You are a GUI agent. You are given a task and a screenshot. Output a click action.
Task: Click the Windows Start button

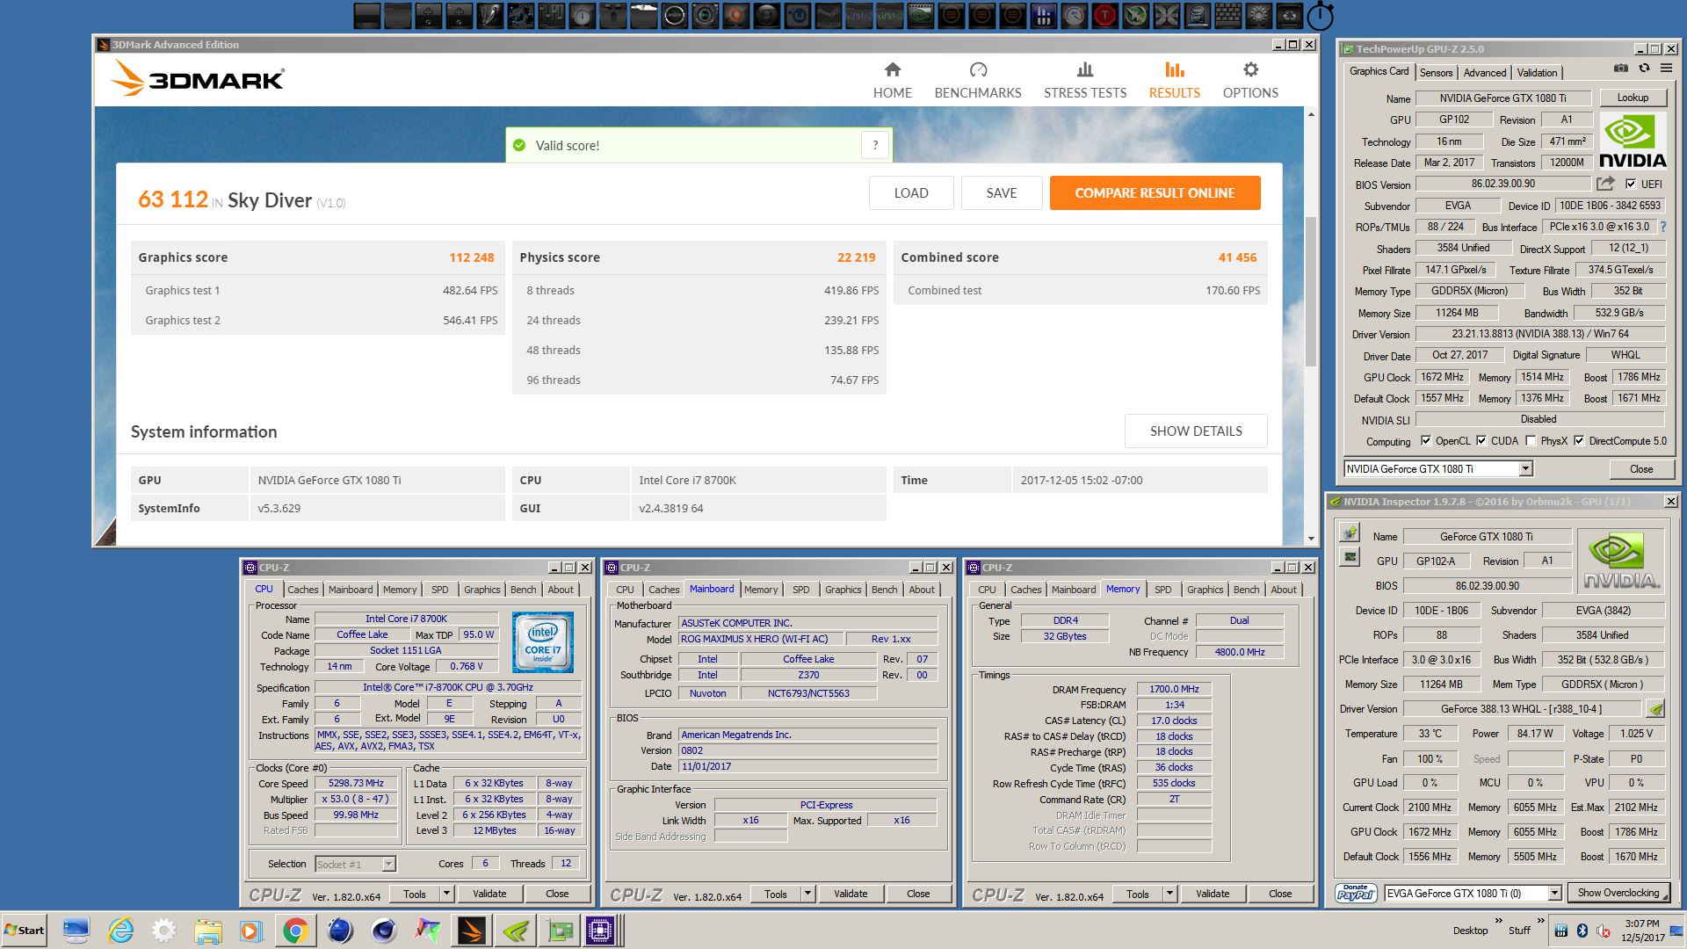click(24, 931)
